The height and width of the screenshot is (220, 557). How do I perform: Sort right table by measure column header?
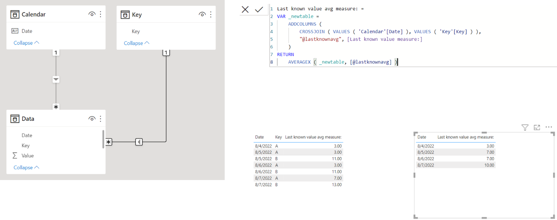[x=466, y=137]
